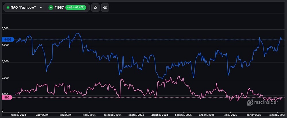Click the 11987 current value number
Screen dimensions: 287x118
[x=60, y=7]
